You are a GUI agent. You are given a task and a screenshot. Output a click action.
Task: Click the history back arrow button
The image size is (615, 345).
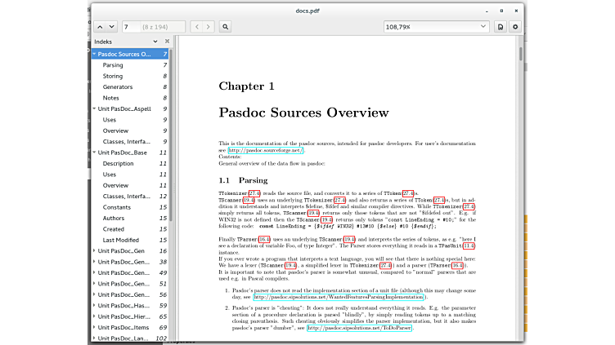196,27
